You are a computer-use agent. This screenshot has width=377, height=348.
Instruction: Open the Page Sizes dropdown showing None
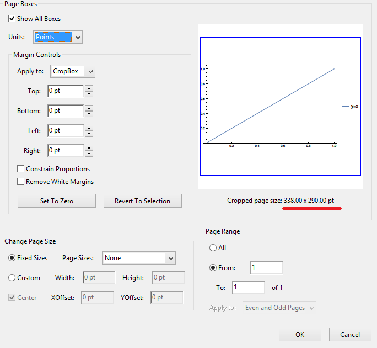139,258
